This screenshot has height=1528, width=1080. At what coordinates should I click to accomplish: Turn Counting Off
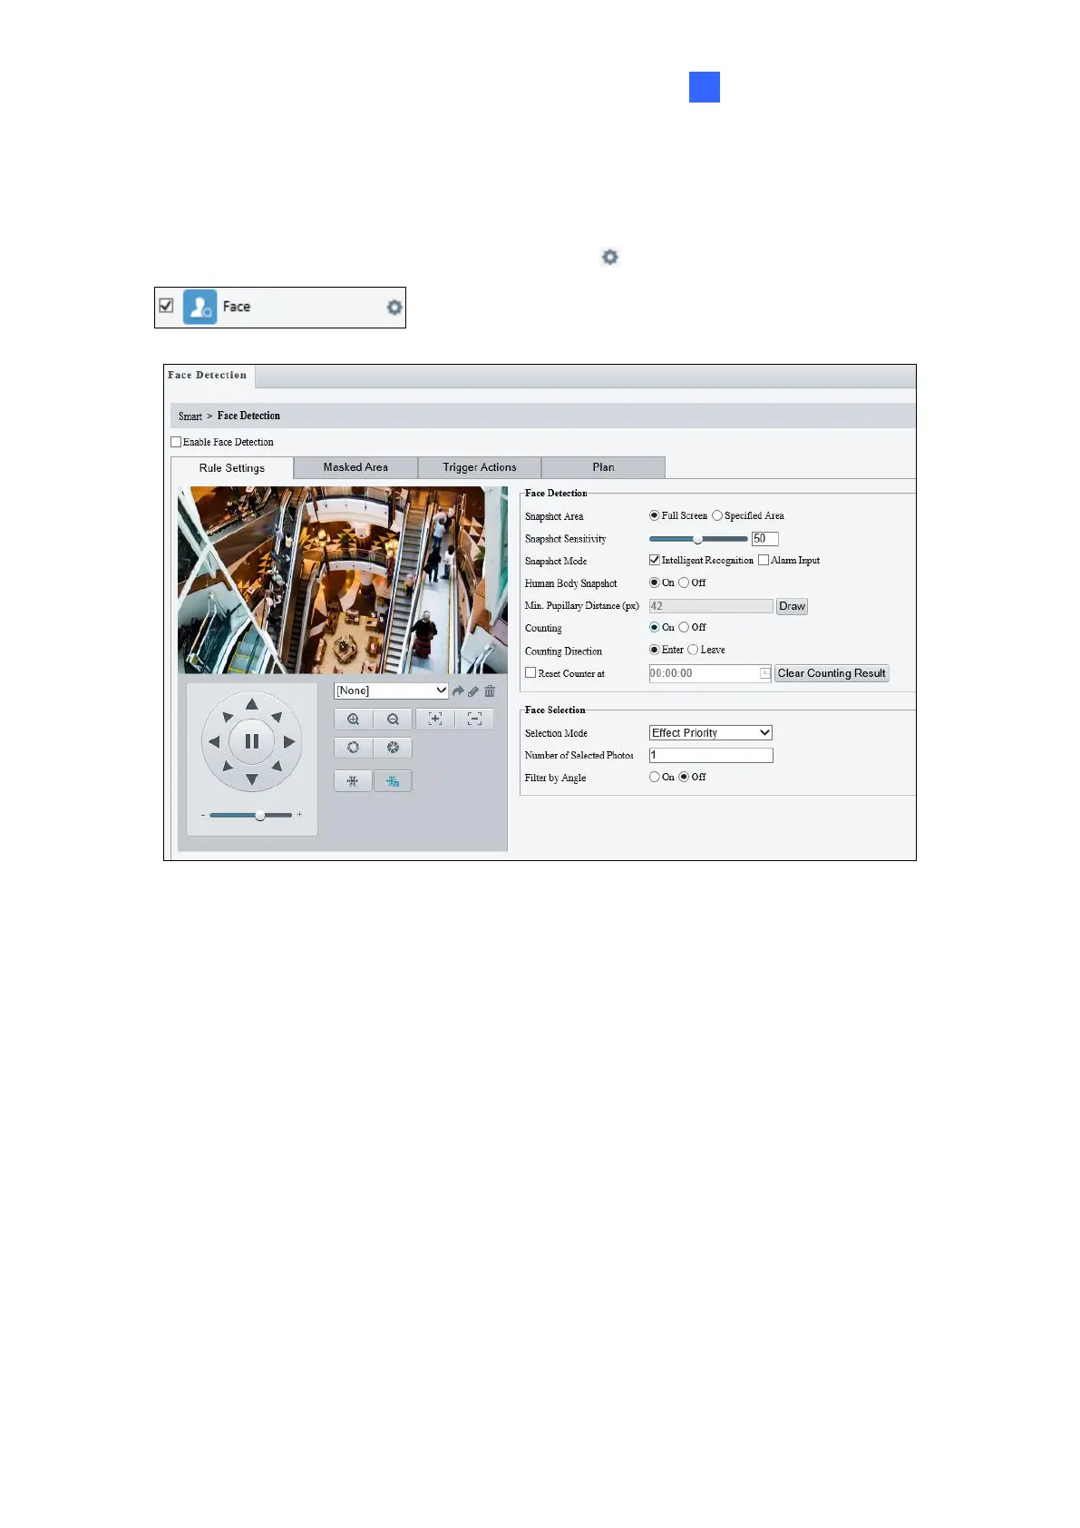[684, 627]
